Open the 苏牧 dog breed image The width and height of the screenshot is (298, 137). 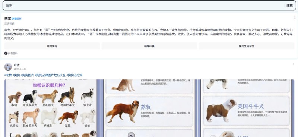(x=149, y=108)
